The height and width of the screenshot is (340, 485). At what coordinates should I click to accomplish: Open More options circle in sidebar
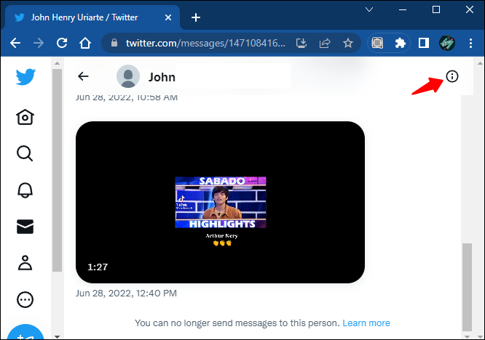25,299
